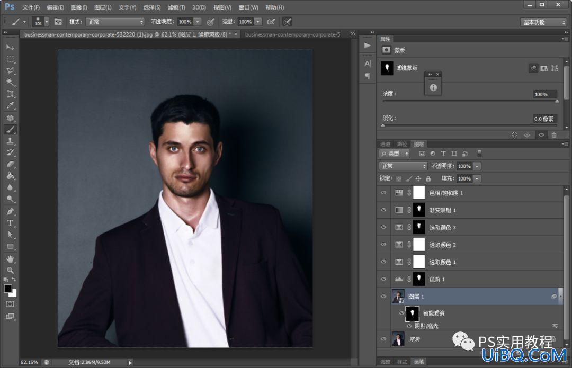Image resolution: width=572 pixels, height=368 pixels.
Task: Open the brush preset picker arrow
Action: click(x=46, y=22)
